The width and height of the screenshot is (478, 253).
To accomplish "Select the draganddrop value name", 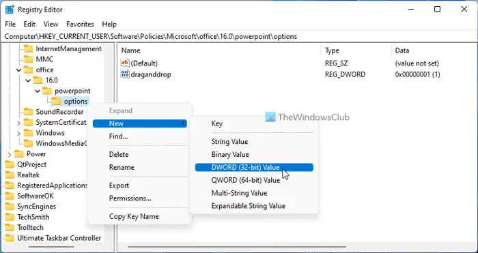I will [x=151, y=74].
